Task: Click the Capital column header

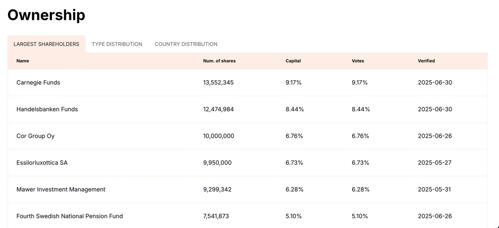Action: (293, 61)
